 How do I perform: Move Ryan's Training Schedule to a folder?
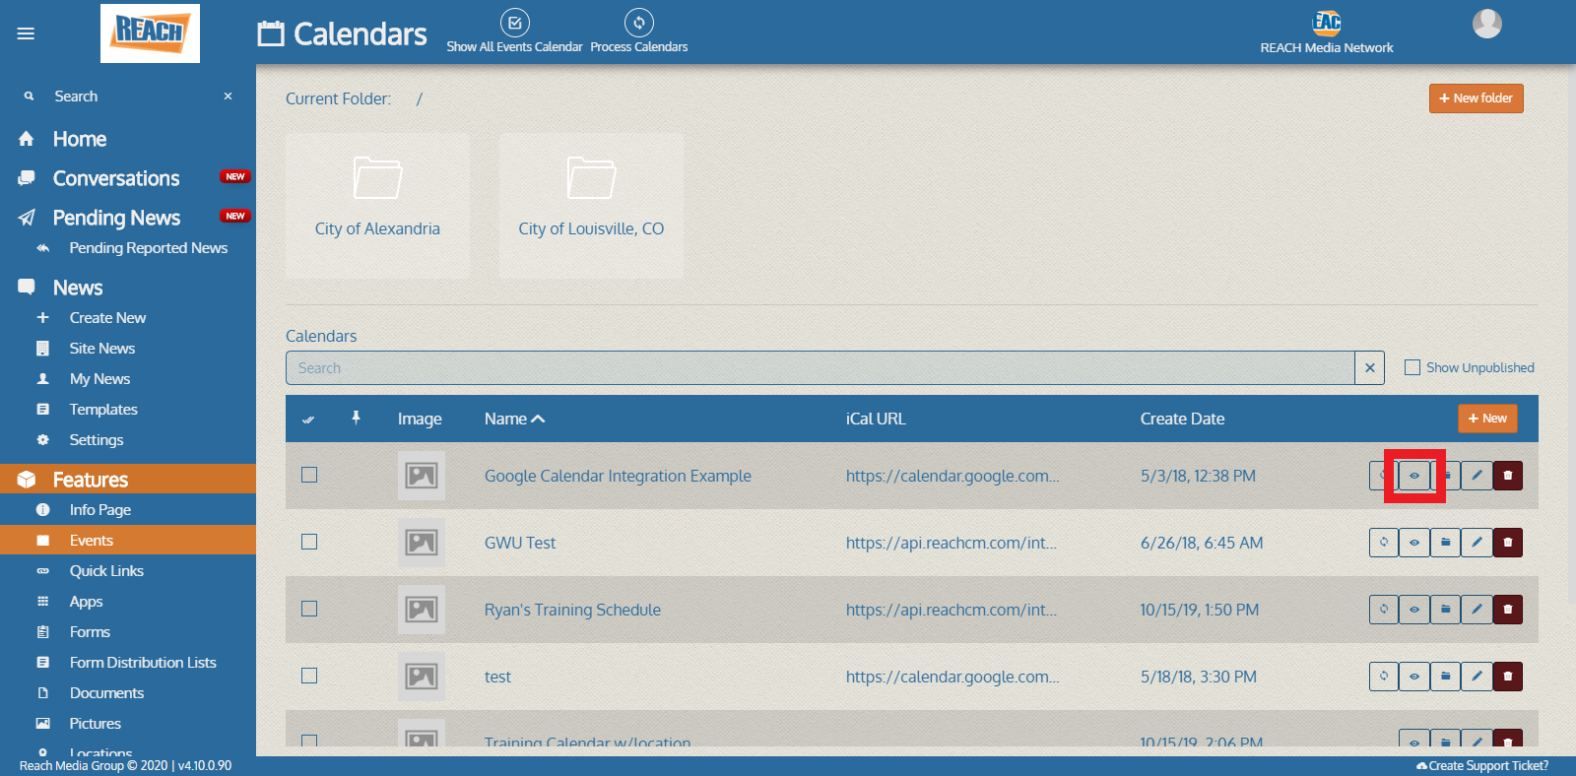1445,610
